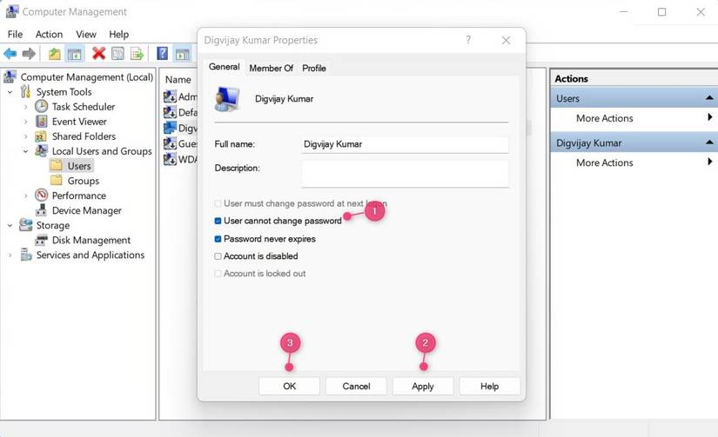Click the Shared Folders icon

click(x=41, y=136)
